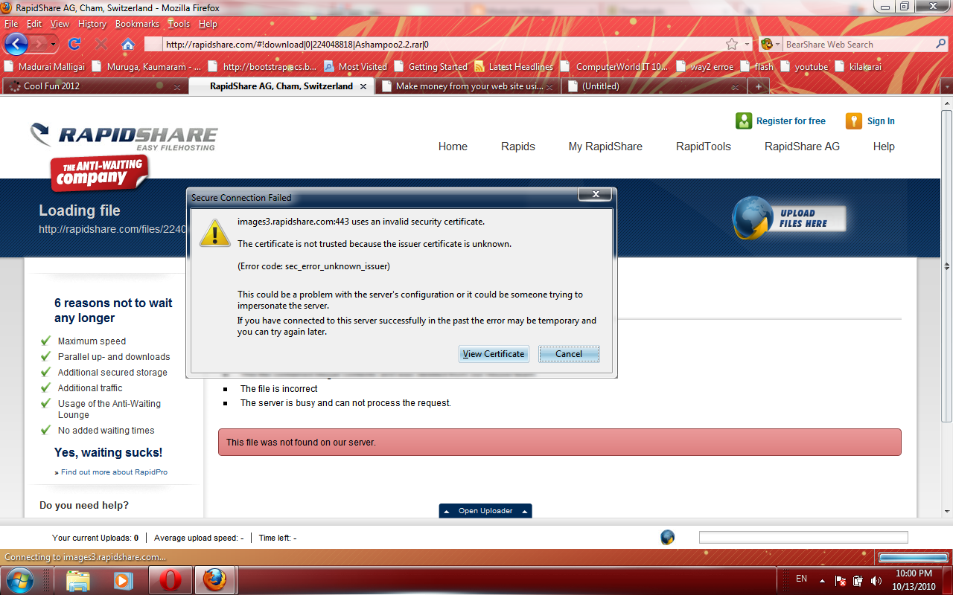Open RapidShare site Help navigation item
The height and width of the screenshot is (595, 953).
(x=884, y=147)
